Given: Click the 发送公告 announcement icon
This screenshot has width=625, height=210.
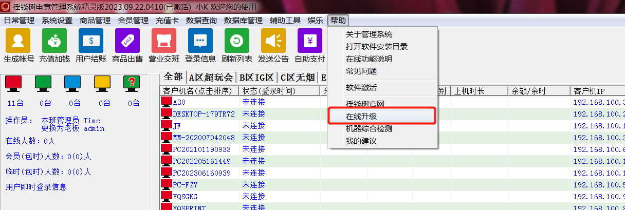Looking at the screenshot, I should pyautogui.click(x=273, y=41).
